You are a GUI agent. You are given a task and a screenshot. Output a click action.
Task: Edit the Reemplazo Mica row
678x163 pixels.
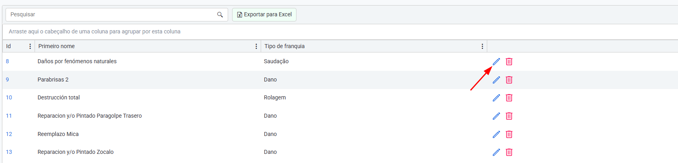pos(496,134)
